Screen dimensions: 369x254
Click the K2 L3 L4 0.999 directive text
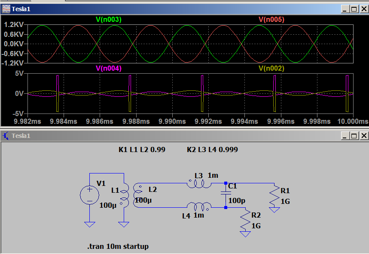click(212, 149)
